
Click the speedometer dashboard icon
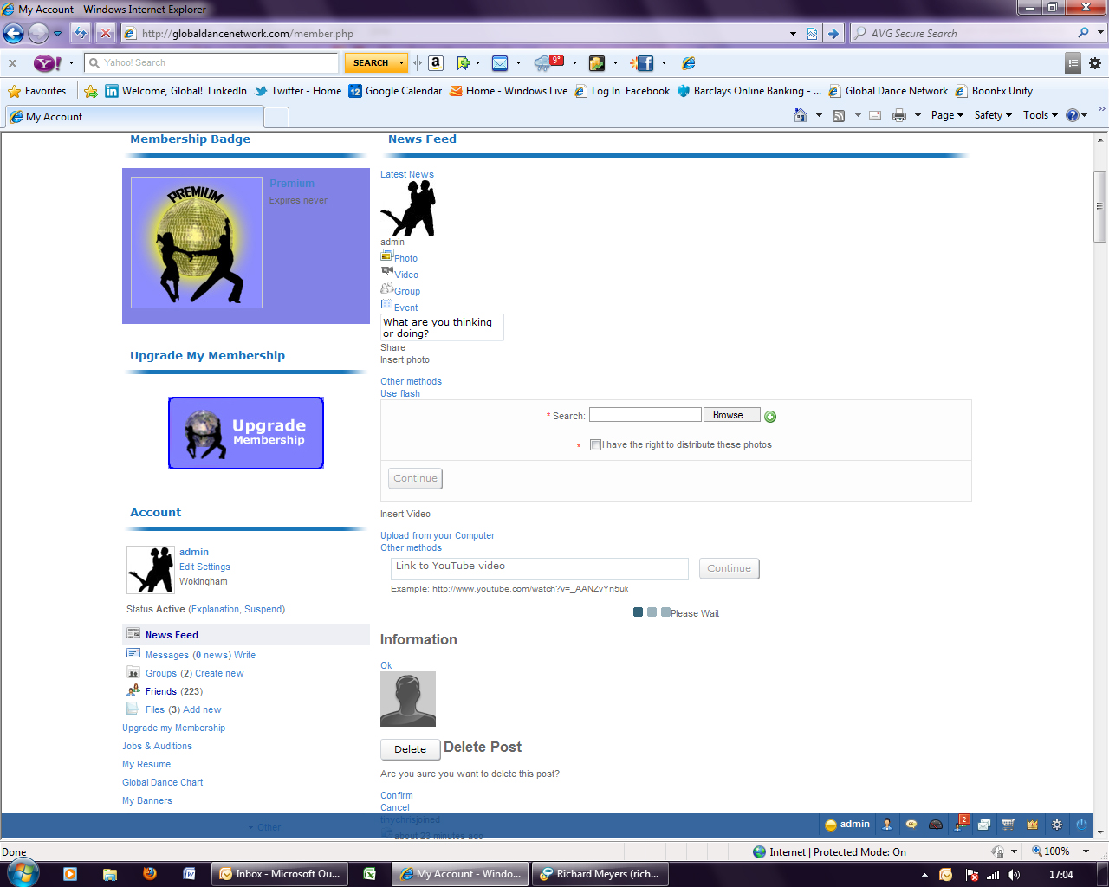click(936, 825)
